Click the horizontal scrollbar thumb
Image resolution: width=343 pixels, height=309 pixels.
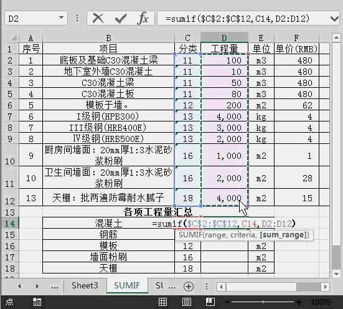[x=261, y=287]
